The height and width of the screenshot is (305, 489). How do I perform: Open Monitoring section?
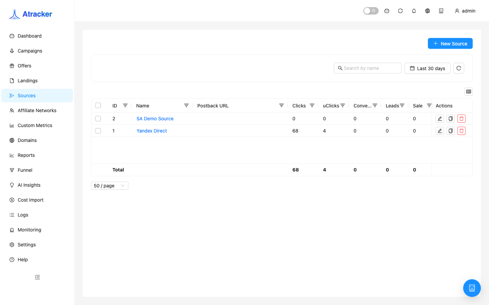tap(37, 230)
